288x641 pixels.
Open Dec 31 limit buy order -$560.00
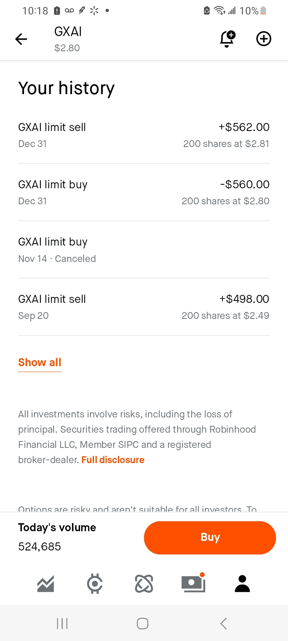point(144,192)
